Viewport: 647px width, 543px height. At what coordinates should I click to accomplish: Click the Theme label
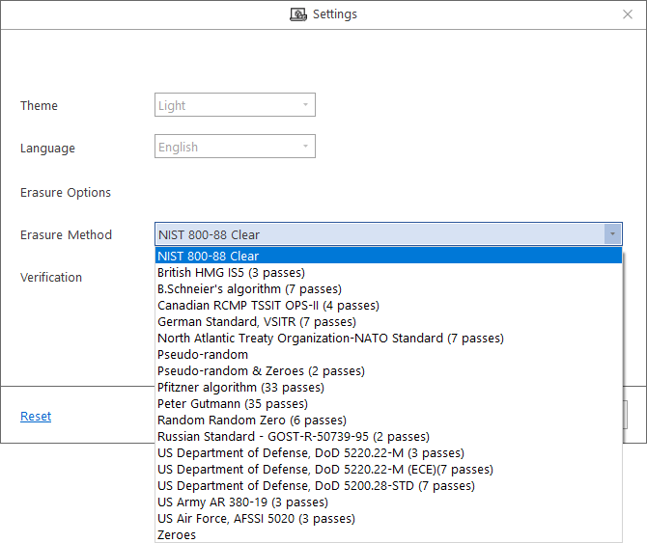(x=40, y=105)
